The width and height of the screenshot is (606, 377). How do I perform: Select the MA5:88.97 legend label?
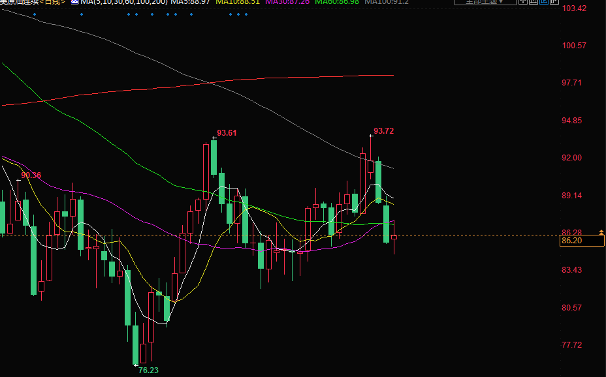coord(191,2)
